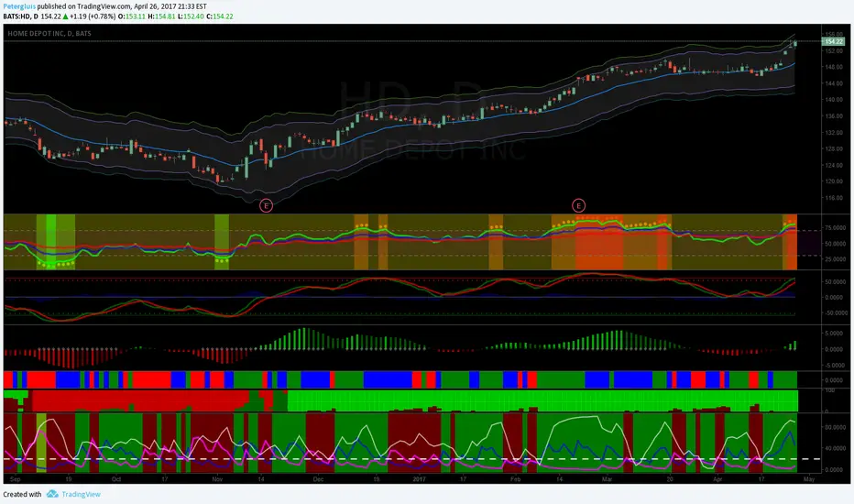Click the Oct label on the time axis
The height and width of the screenshot is (504, 854).
click(116, 479)
